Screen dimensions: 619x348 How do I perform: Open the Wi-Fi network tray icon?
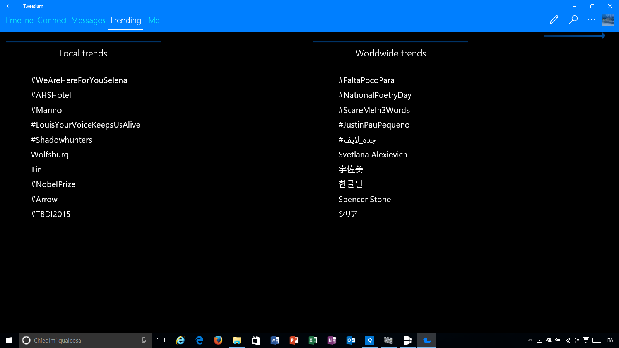pos(568,340)
